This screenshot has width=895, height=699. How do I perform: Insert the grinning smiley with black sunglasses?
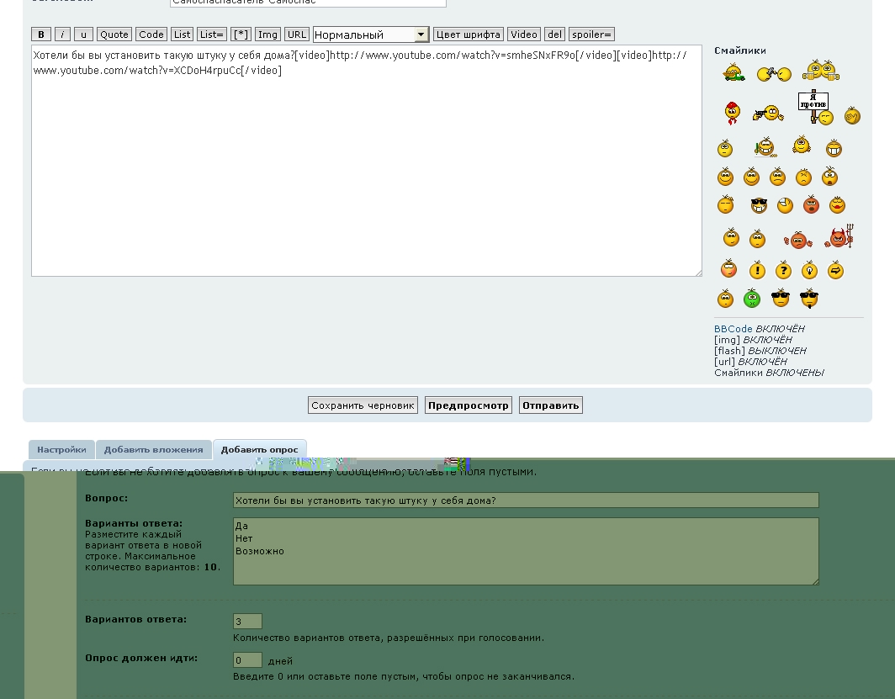click(x=759, y=204)
